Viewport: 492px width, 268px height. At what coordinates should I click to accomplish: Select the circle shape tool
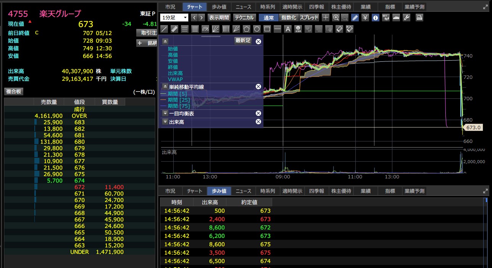(x=257, y=29)
